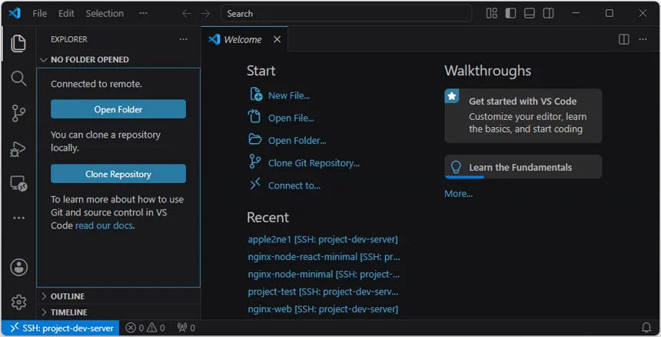Click the forwarded ports status item

(186, 328)
